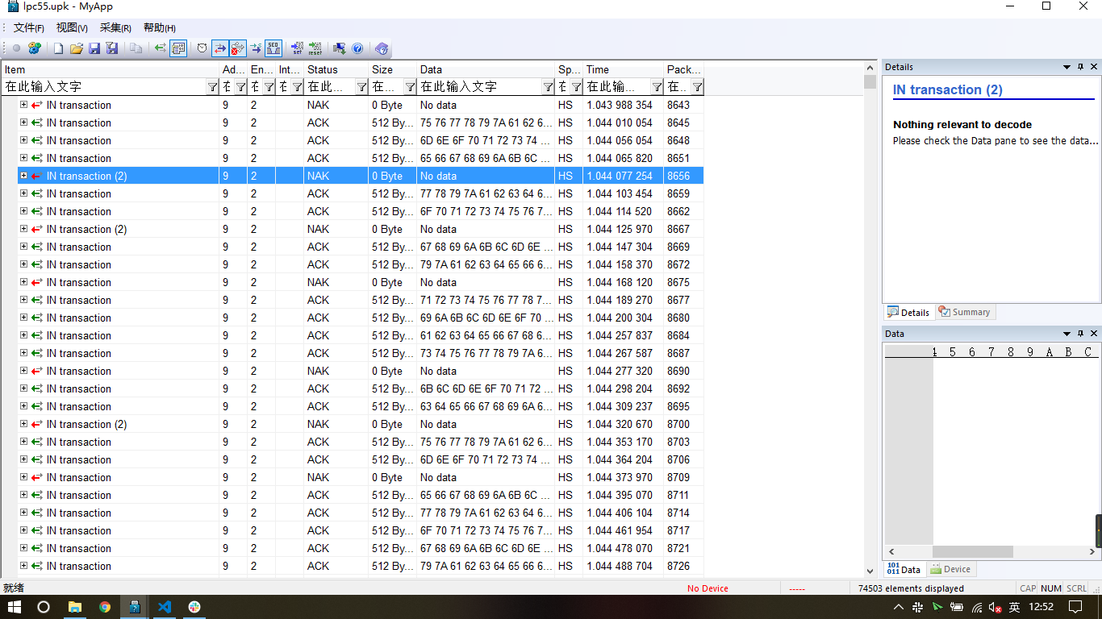Expand IN transaction row at packet 8643
This screenshot has height=619, width=1102.
point(23,105)
